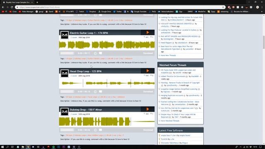Reload the page with the refresh icon

click(x=12, y=7)
